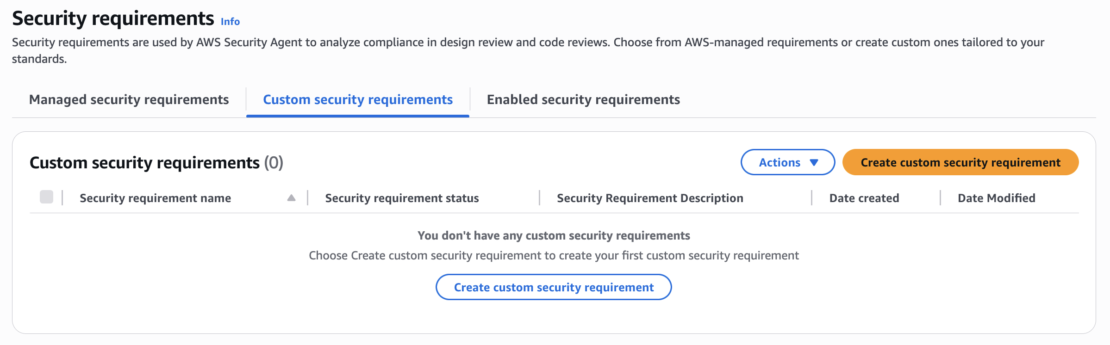Open the Info link beside Security requirements
This screenshot has width=1110, height=345.
pos(230,22)
